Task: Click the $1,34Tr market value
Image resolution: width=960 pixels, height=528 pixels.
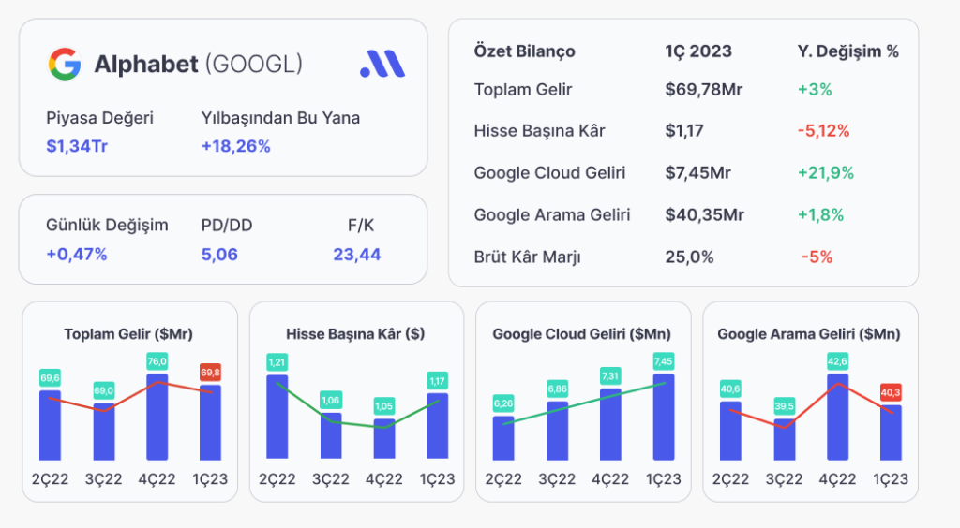Action: click(77, 146)
